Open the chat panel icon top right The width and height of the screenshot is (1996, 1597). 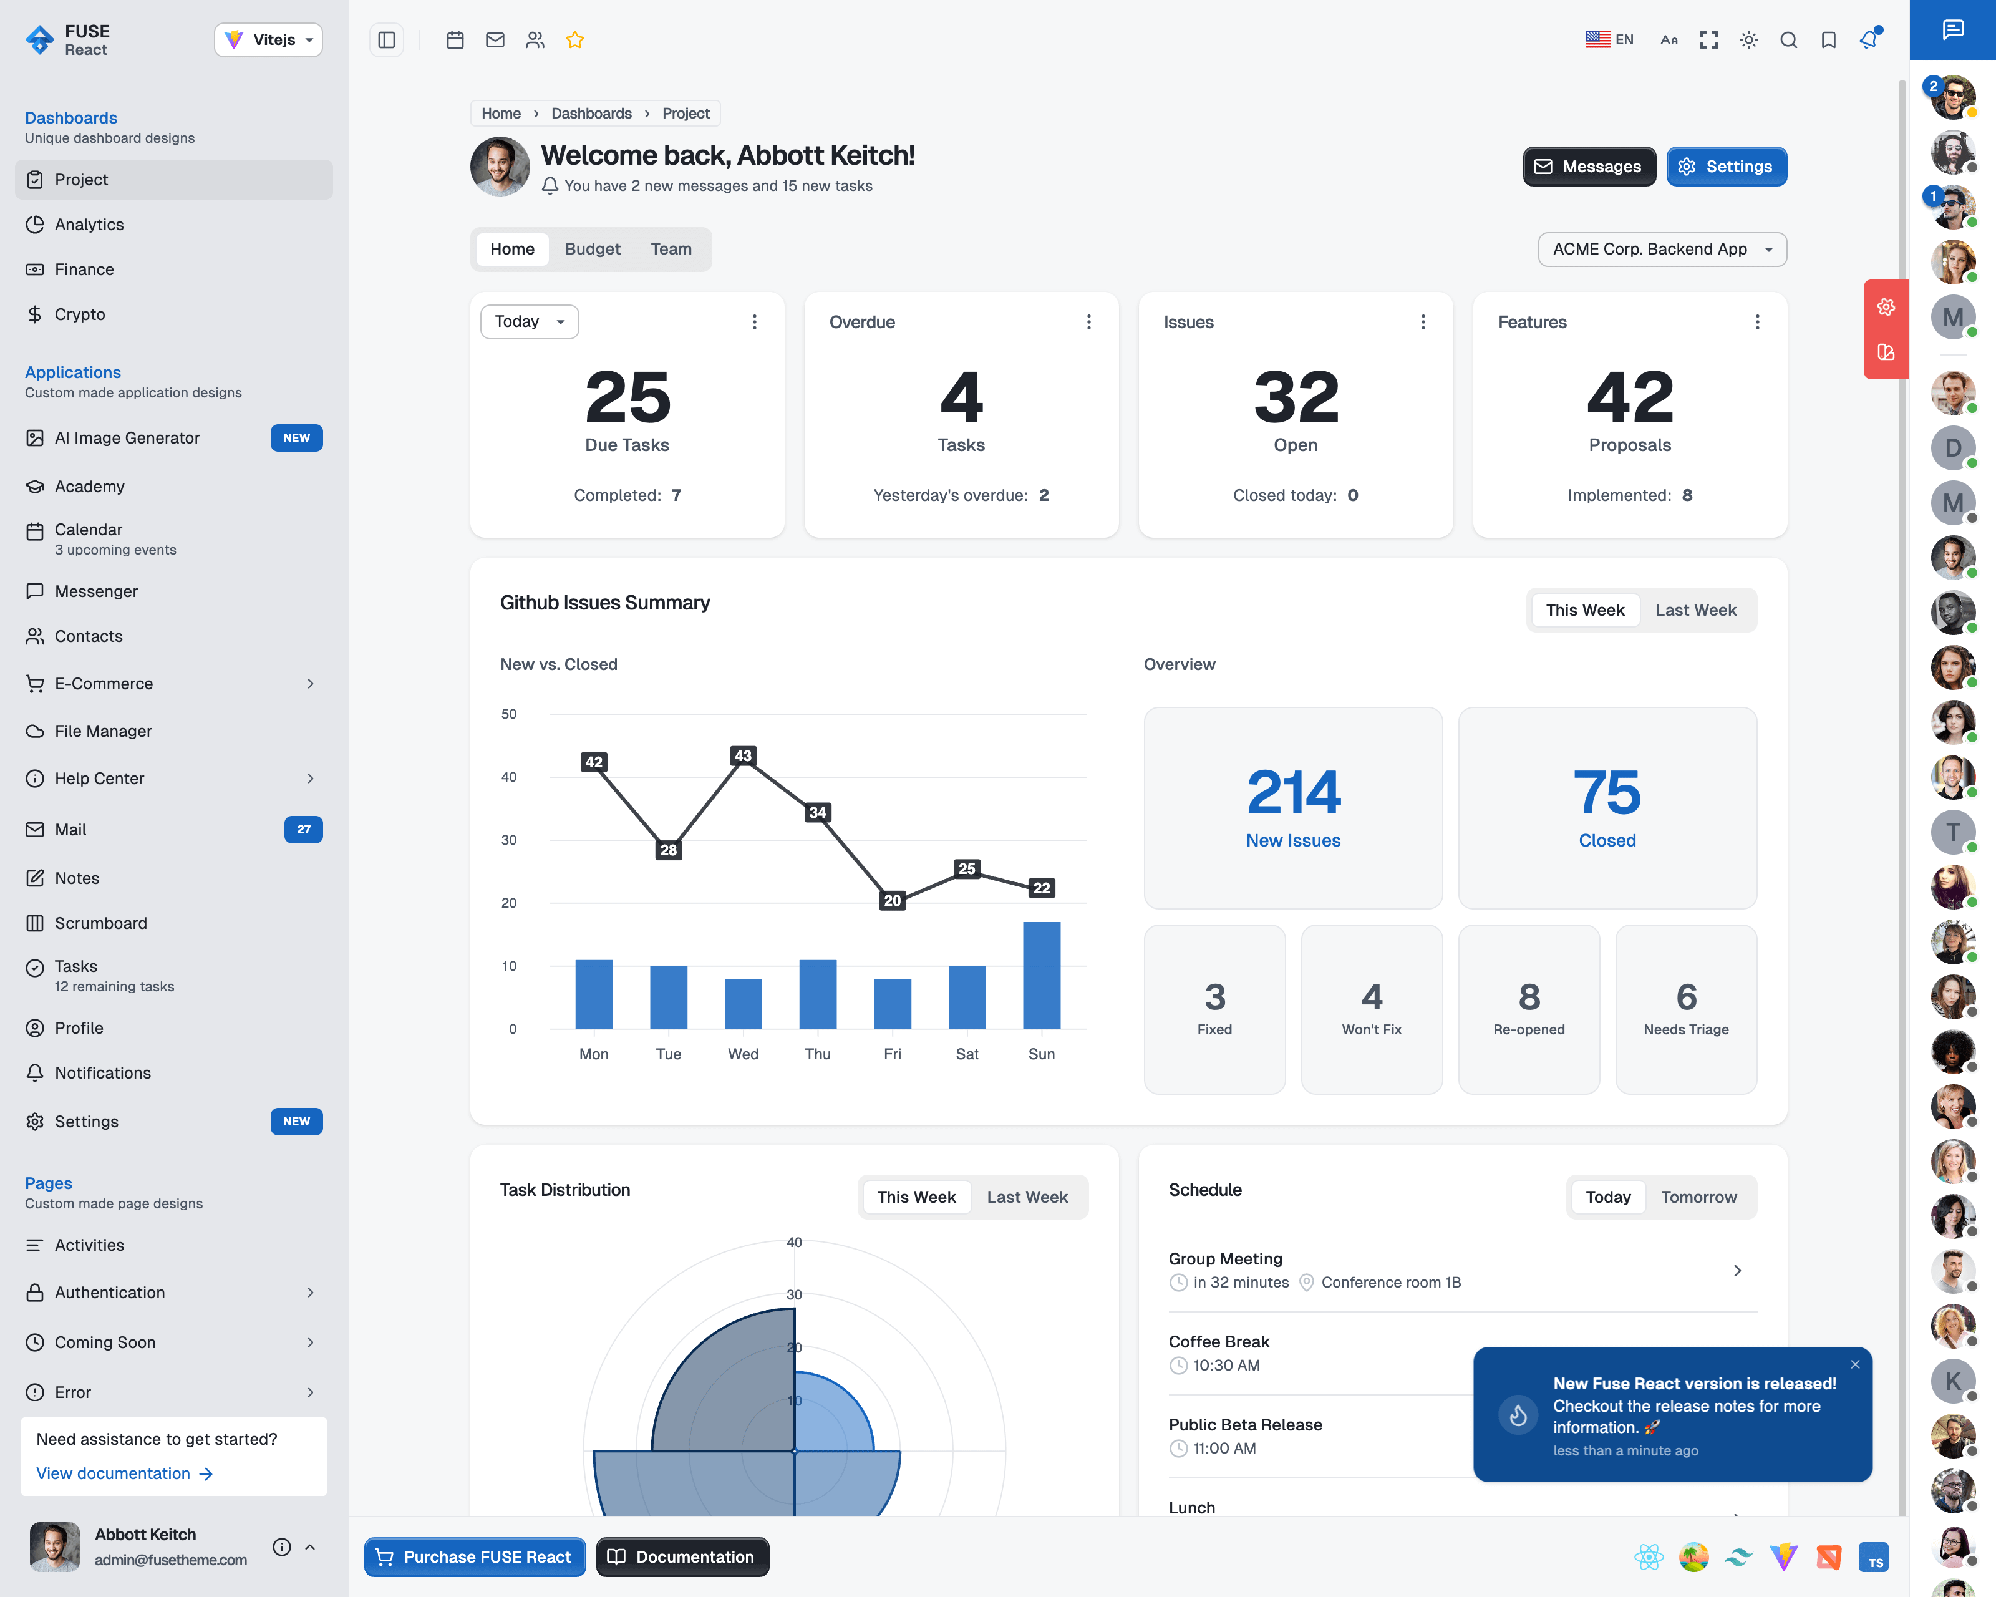click(1952, 29)
